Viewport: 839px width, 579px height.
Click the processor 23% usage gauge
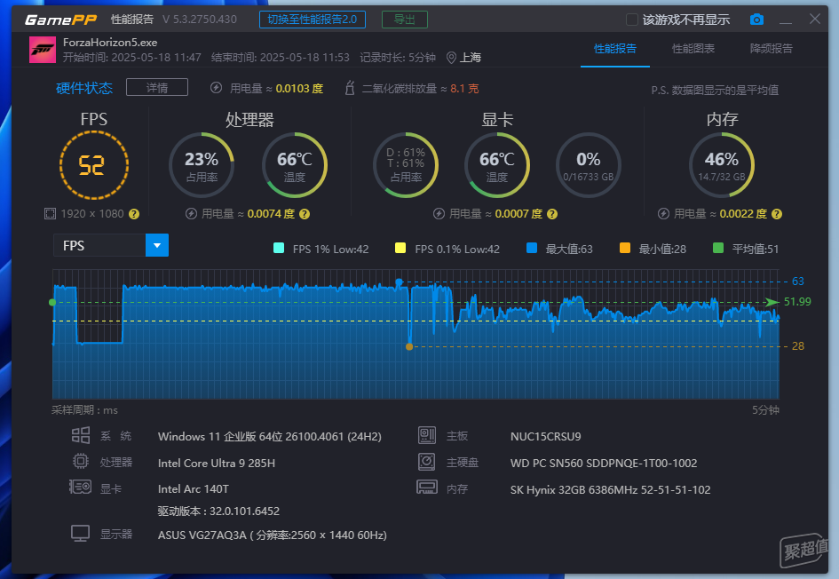point(202,165)
